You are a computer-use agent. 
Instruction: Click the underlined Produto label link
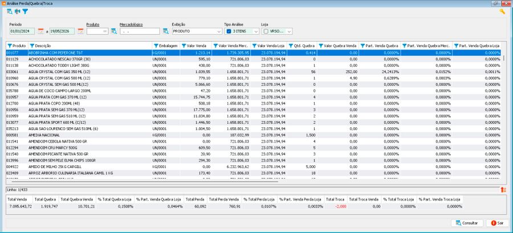93,24
